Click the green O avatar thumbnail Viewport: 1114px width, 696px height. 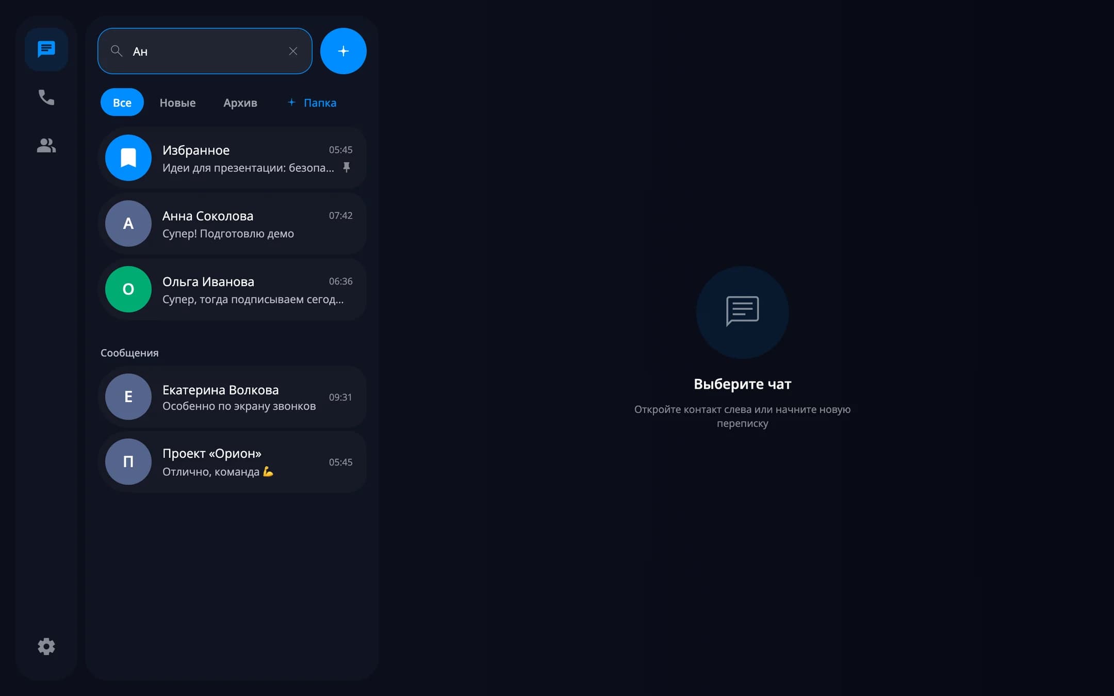tap(128, 289)
